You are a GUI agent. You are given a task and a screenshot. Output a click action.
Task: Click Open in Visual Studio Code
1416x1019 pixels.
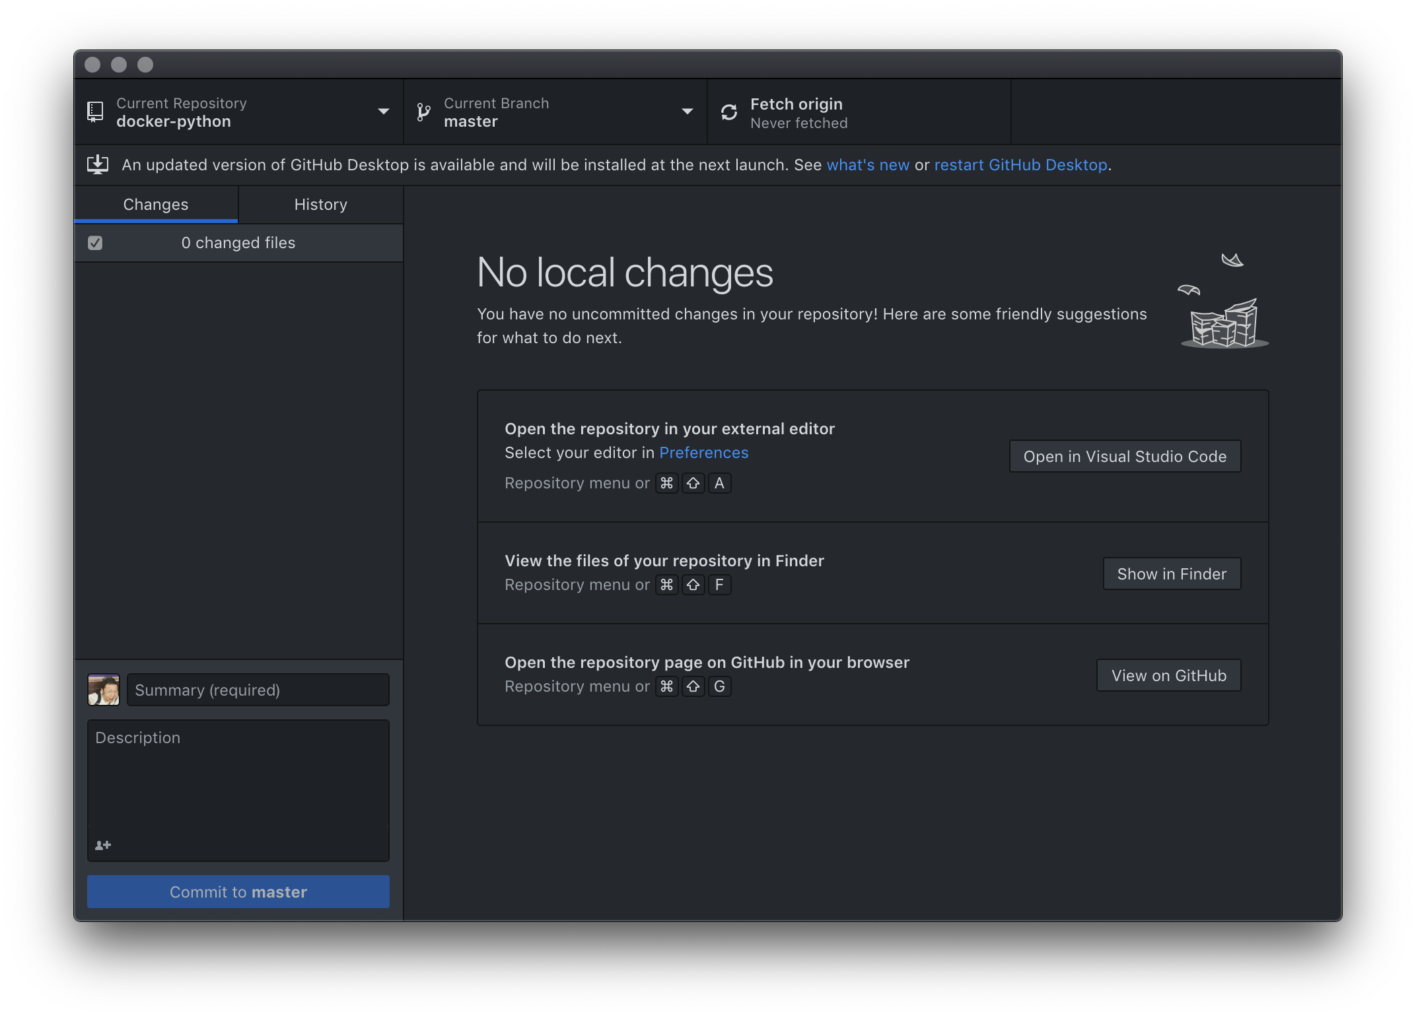pos(1125,456)
